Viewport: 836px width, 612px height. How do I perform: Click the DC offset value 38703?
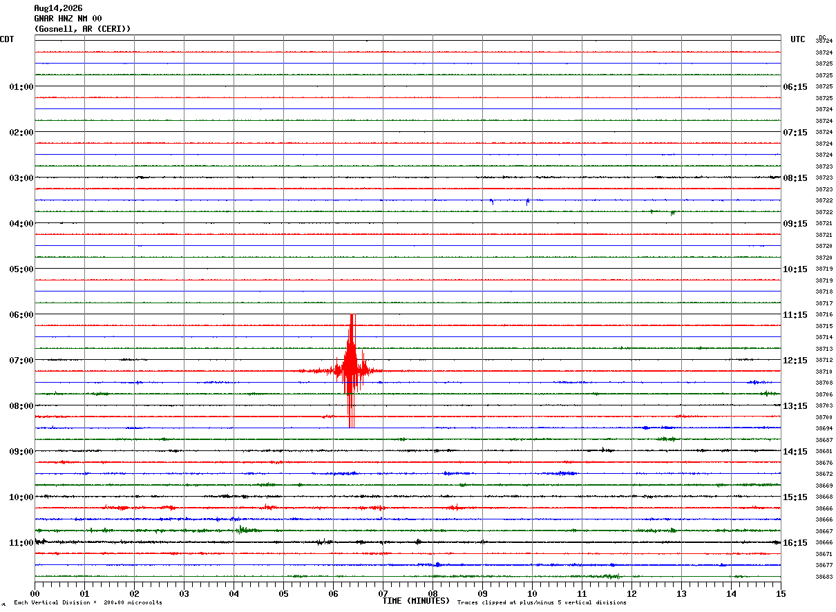(824, 406)
